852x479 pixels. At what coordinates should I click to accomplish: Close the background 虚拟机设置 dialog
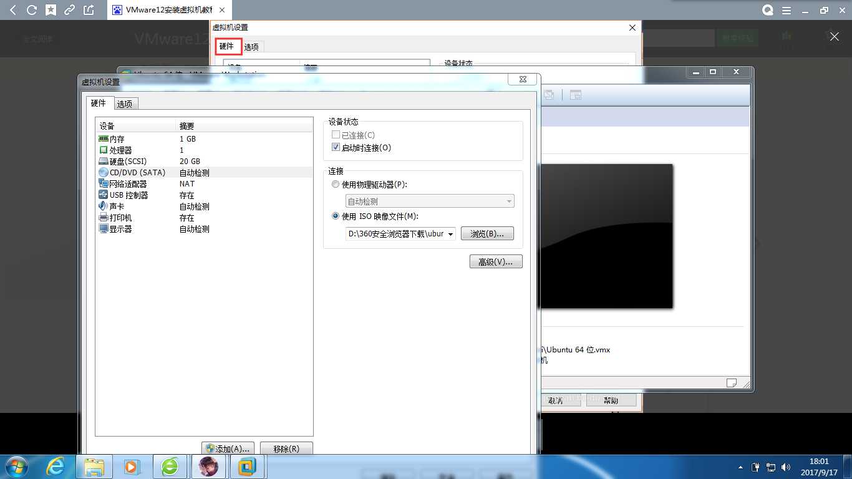(x=632, y=27)
